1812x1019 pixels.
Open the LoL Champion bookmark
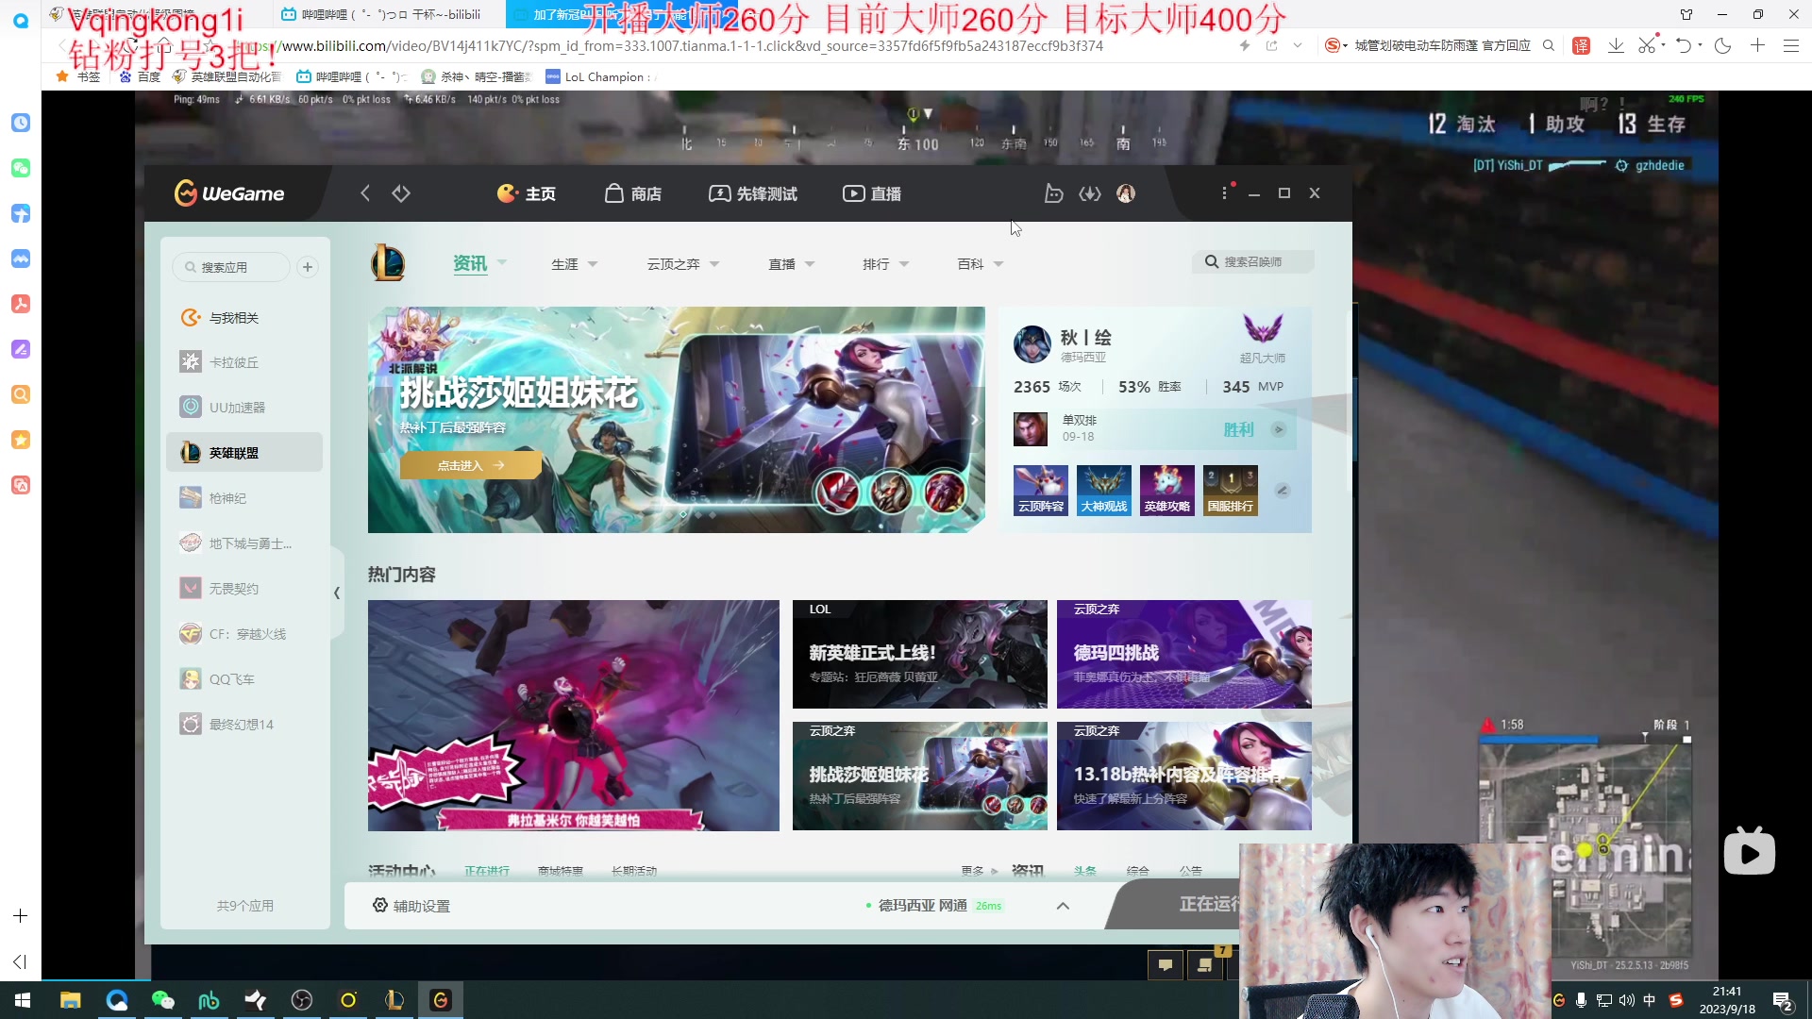tap(598, 77)
